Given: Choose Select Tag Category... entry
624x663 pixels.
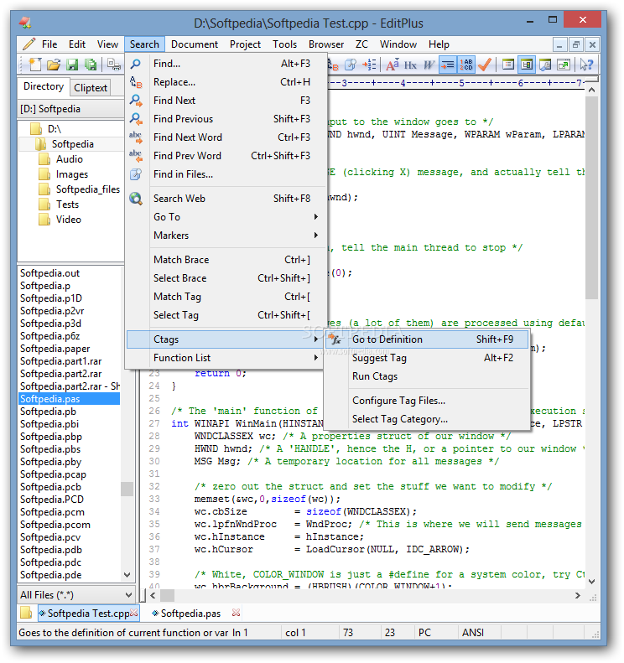Looking at the screenshot, I should [427, 419].
